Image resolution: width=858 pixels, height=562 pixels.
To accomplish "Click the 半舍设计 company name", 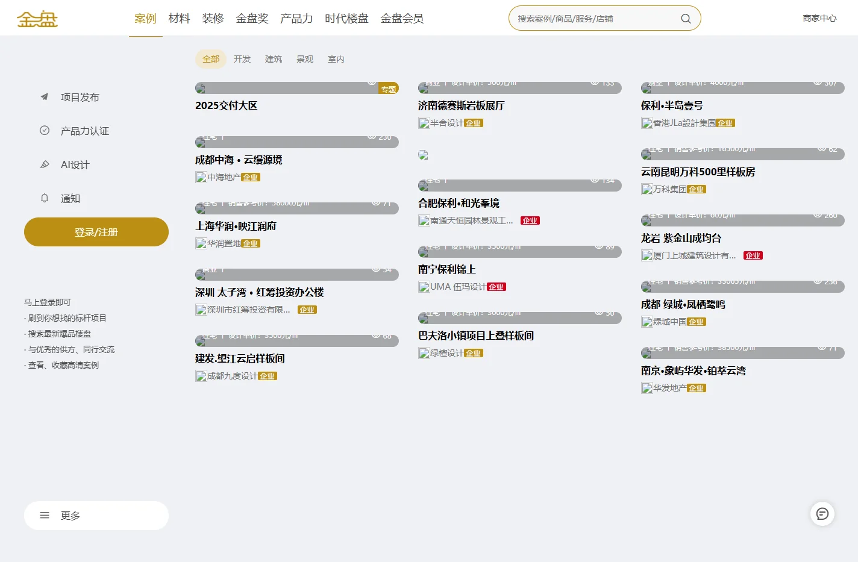I will point(447,123).
